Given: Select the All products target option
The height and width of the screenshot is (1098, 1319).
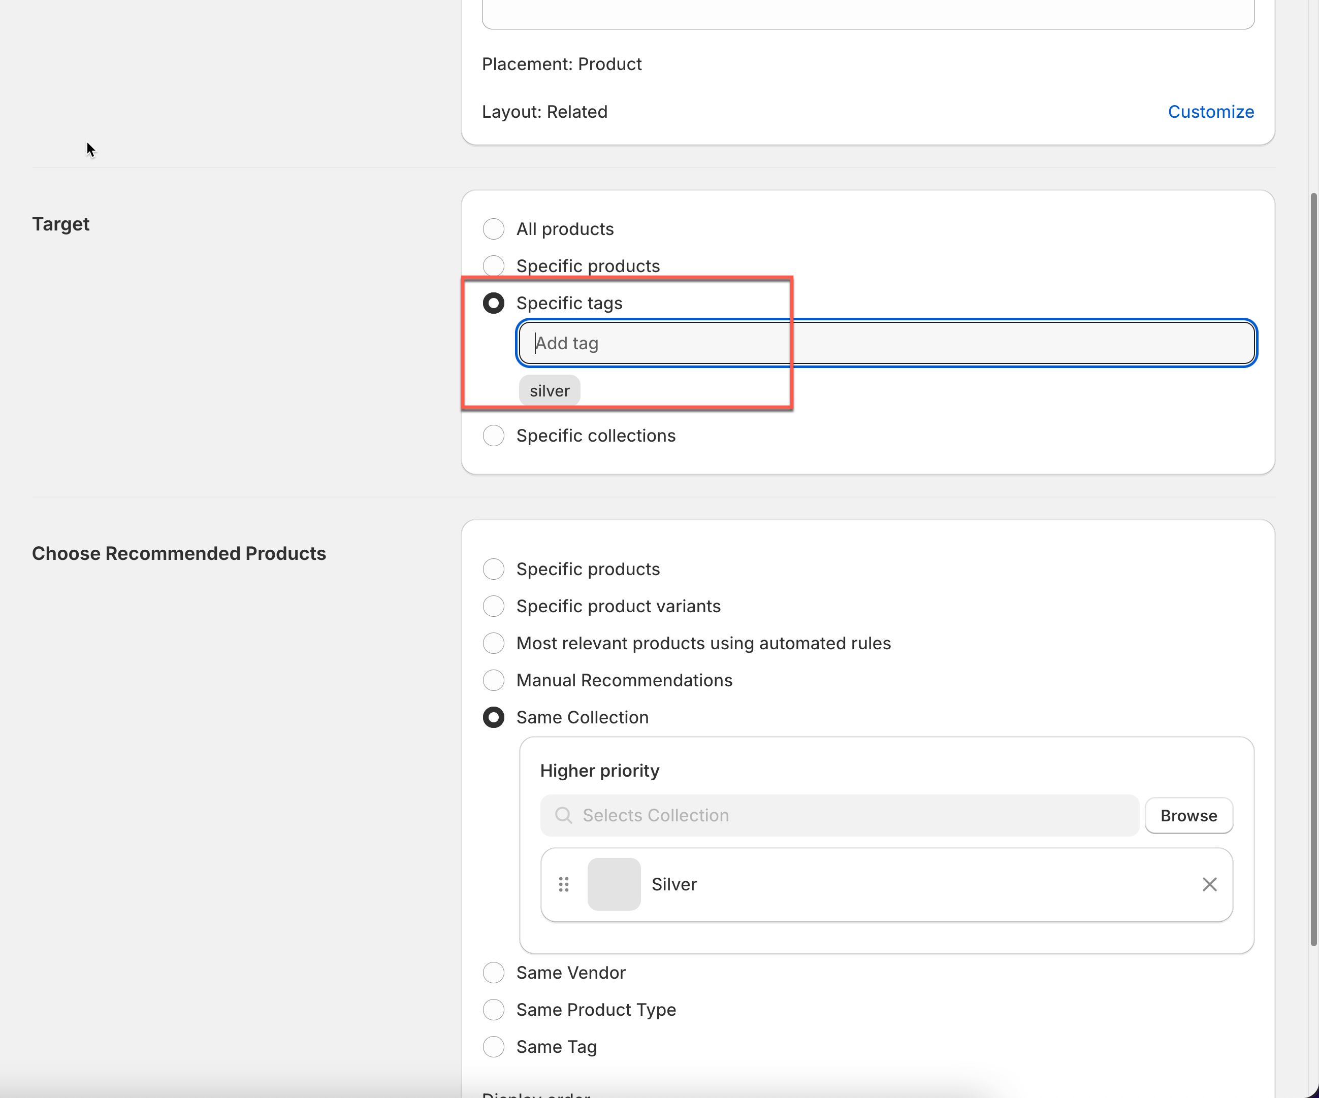Looking at the screenshot, I should (494, 229).
